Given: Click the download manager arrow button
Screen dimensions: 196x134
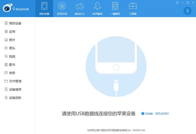Looking at the screenshot, I should pyautogui.click(x=188, y=11).
